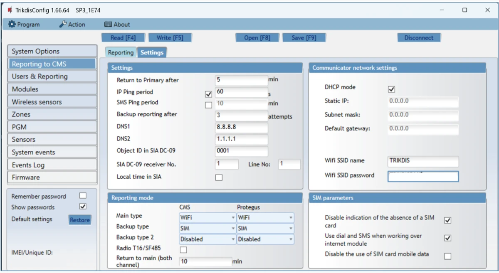499x273 pixels.
Task: Open the About menu
Action: (x=117, y=25)
